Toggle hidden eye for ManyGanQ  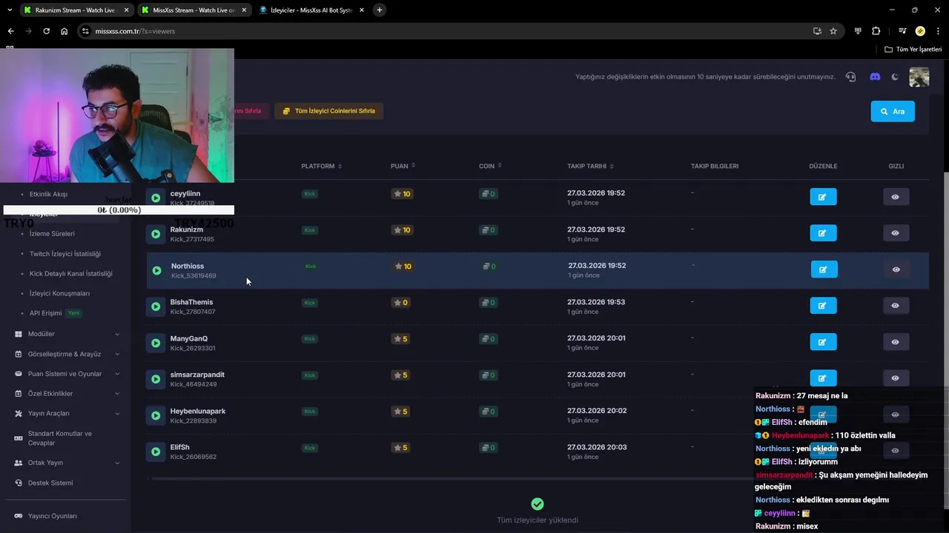coord(896,342)
